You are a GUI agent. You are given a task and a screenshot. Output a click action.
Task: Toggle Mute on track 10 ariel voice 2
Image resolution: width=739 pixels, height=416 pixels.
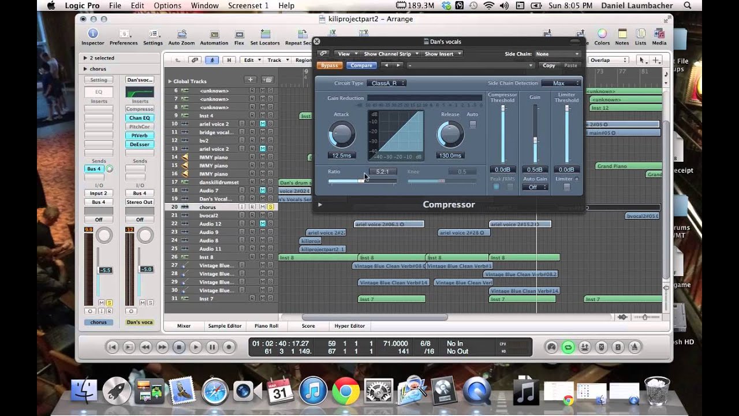[263, 124]
